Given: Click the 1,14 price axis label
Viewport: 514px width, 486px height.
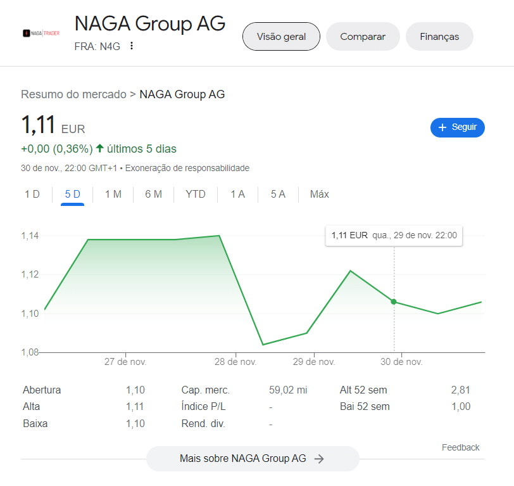Looking at the screenshot, I should click(x=30, y=236).
